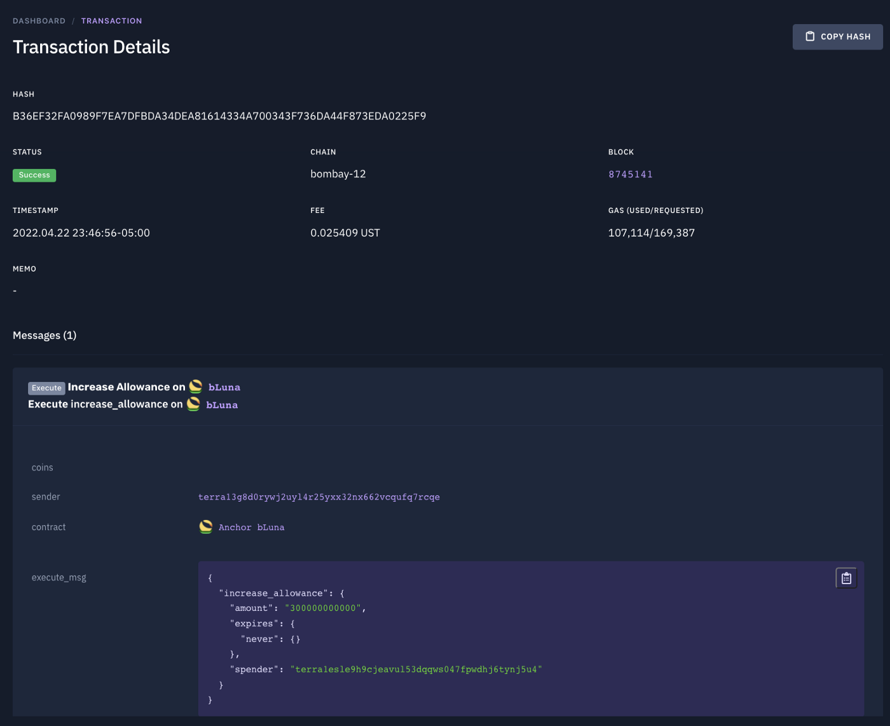Click the Success status badge

(34, 175)
